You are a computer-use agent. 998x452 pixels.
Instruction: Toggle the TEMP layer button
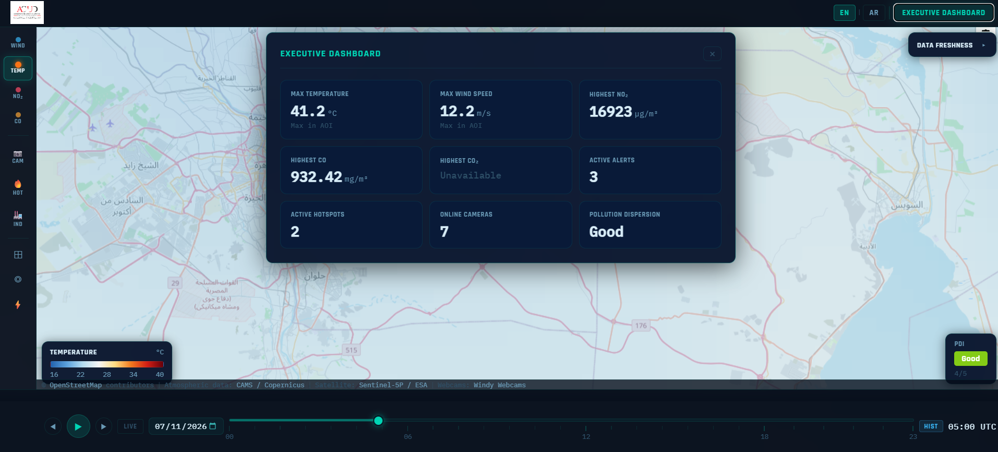(18, 68)
